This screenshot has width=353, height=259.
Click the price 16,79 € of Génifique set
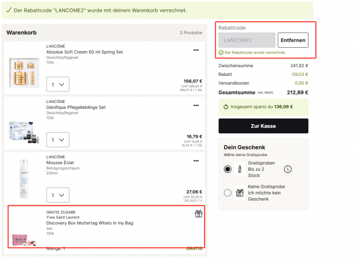194,137
